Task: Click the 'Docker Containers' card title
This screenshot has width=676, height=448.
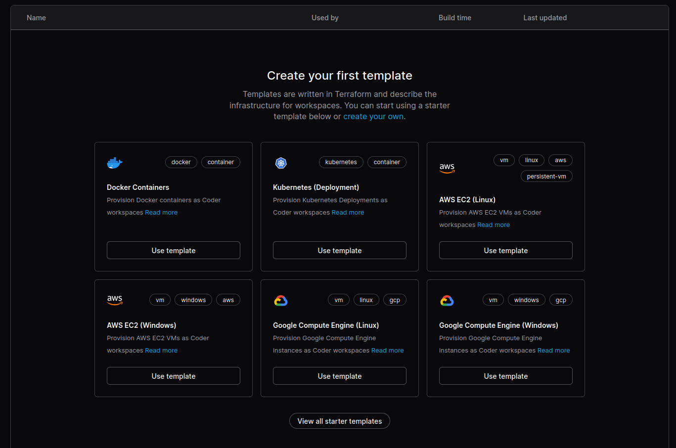Action: coord(138,187)
